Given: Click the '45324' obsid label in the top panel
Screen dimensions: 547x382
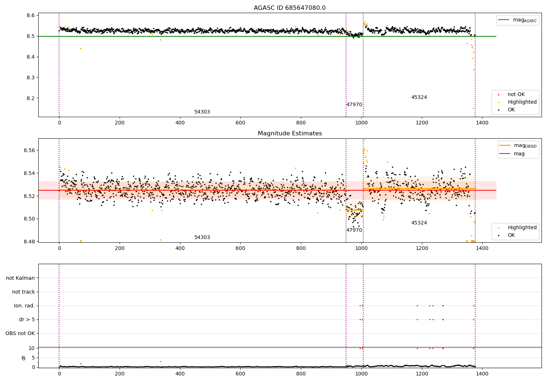Looking at the screenshot, I should pyautogui.click(x=419, y=98).
